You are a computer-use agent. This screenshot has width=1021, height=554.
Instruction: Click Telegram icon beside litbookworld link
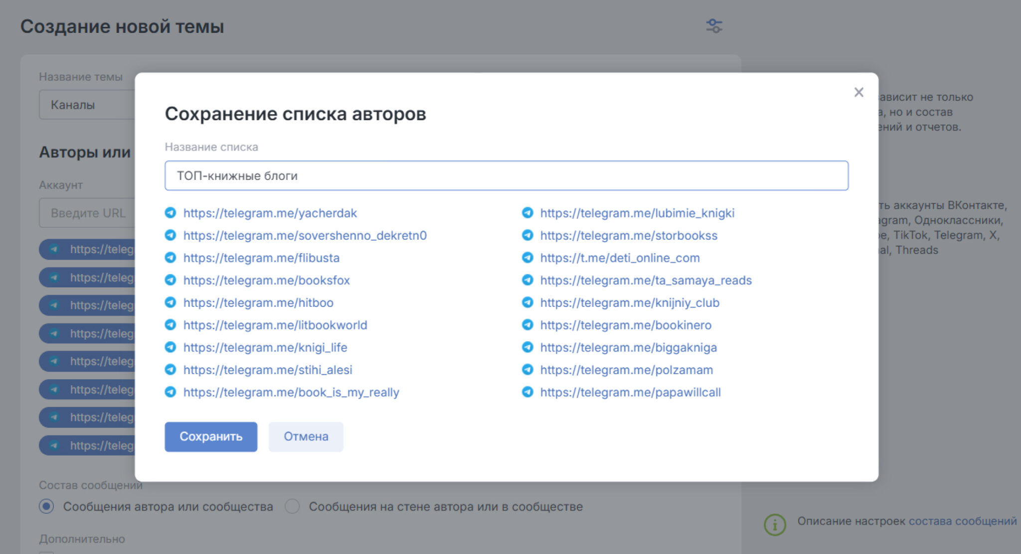pos(170,325)
